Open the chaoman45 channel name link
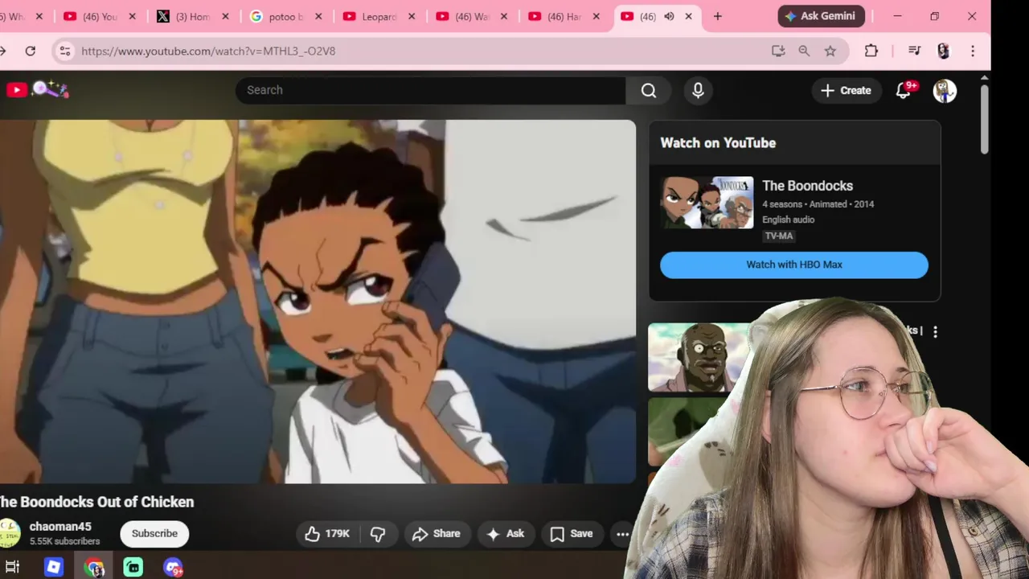Viewport: 1029px width, 579px height. point(60,527)
